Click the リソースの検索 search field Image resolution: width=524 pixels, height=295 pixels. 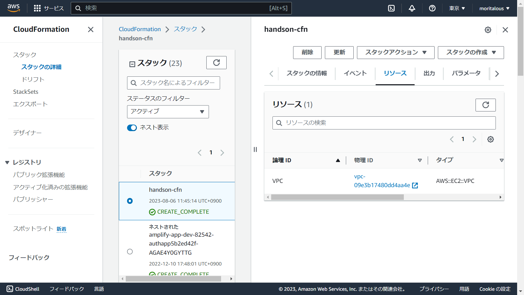(x=384, y=123)
